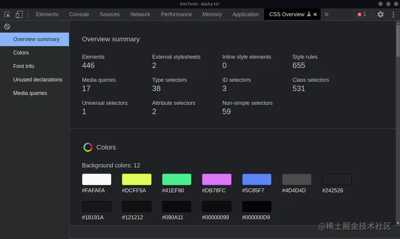The image size is (400, 239).
Task: Click the vertical scrollbar thumb
Action: click(x=398, y=41)
